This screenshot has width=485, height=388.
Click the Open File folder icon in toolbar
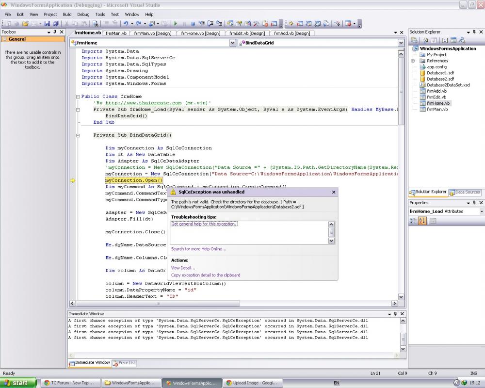tap(25, 23)
